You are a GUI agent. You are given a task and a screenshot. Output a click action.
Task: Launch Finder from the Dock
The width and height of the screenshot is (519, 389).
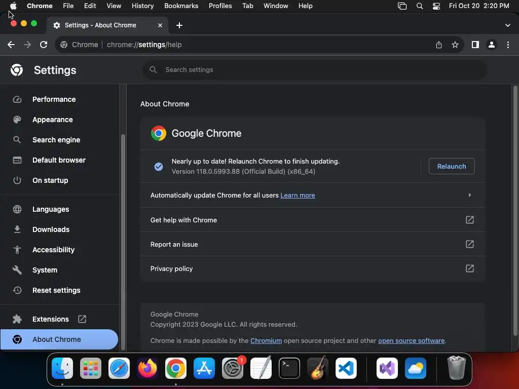pos(62,368)
